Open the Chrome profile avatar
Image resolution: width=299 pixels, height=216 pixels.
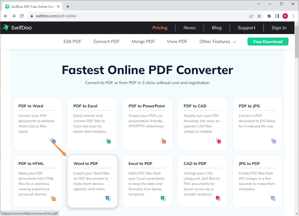(285, 16)
